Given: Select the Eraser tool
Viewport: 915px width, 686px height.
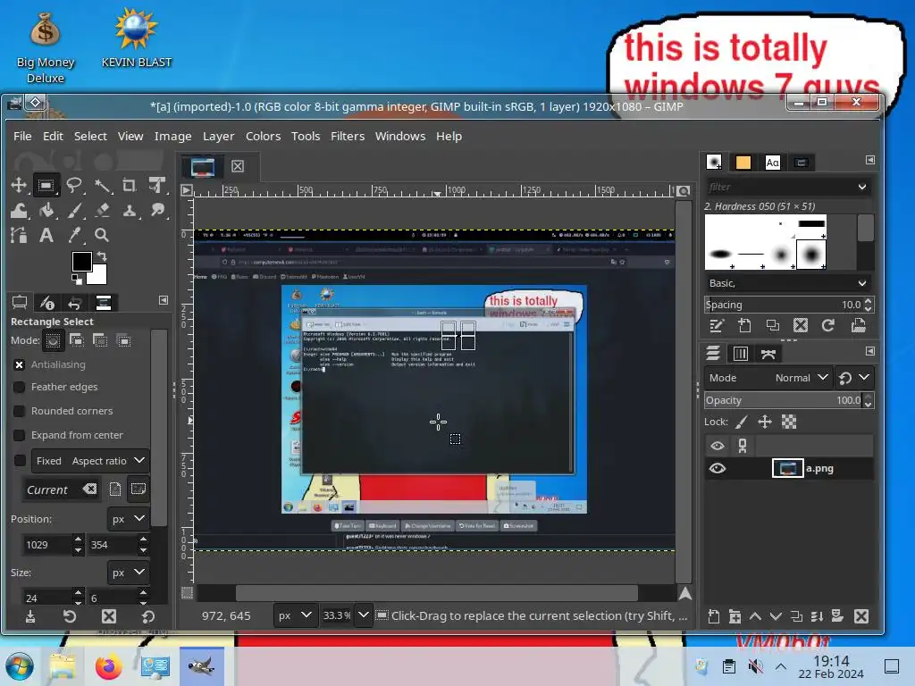Looking at the screenshot, I should tap(103, 211).
